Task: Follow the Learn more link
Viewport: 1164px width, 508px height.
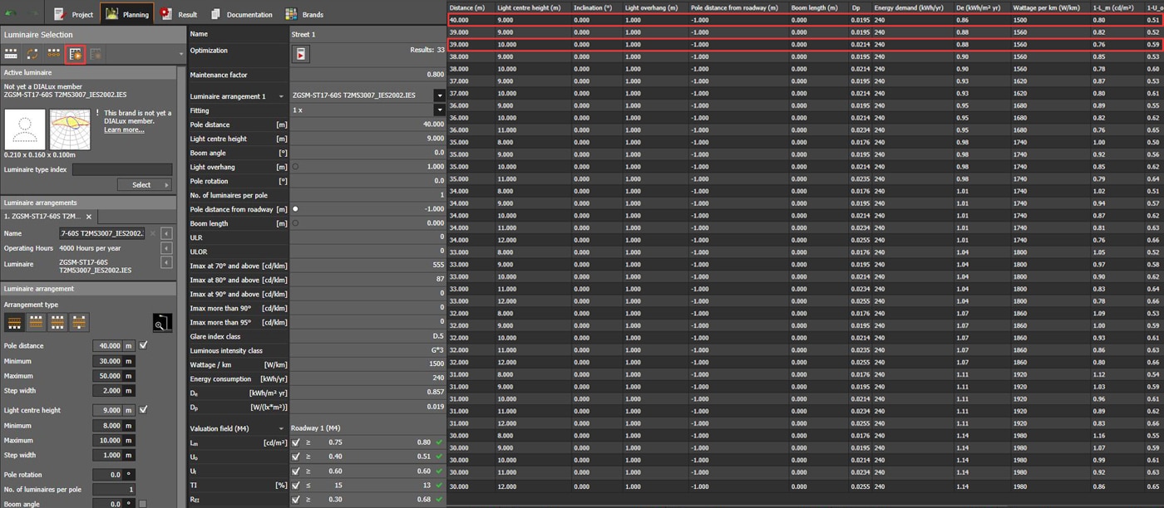Action: tap(124, 130)
